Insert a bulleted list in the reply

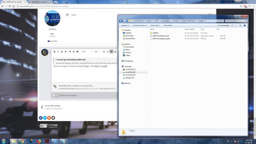[x=104, y=52]
